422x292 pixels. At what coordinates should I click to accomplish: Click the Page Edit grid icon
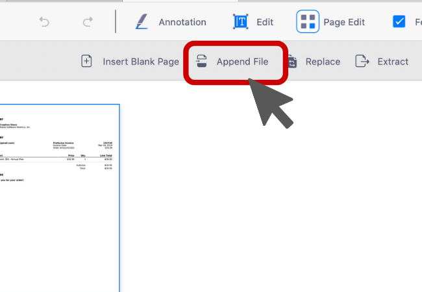(308, 21)
